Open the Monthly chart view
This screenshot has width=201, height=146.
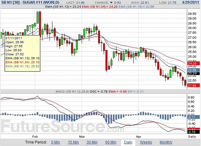[x=166, y=142]
